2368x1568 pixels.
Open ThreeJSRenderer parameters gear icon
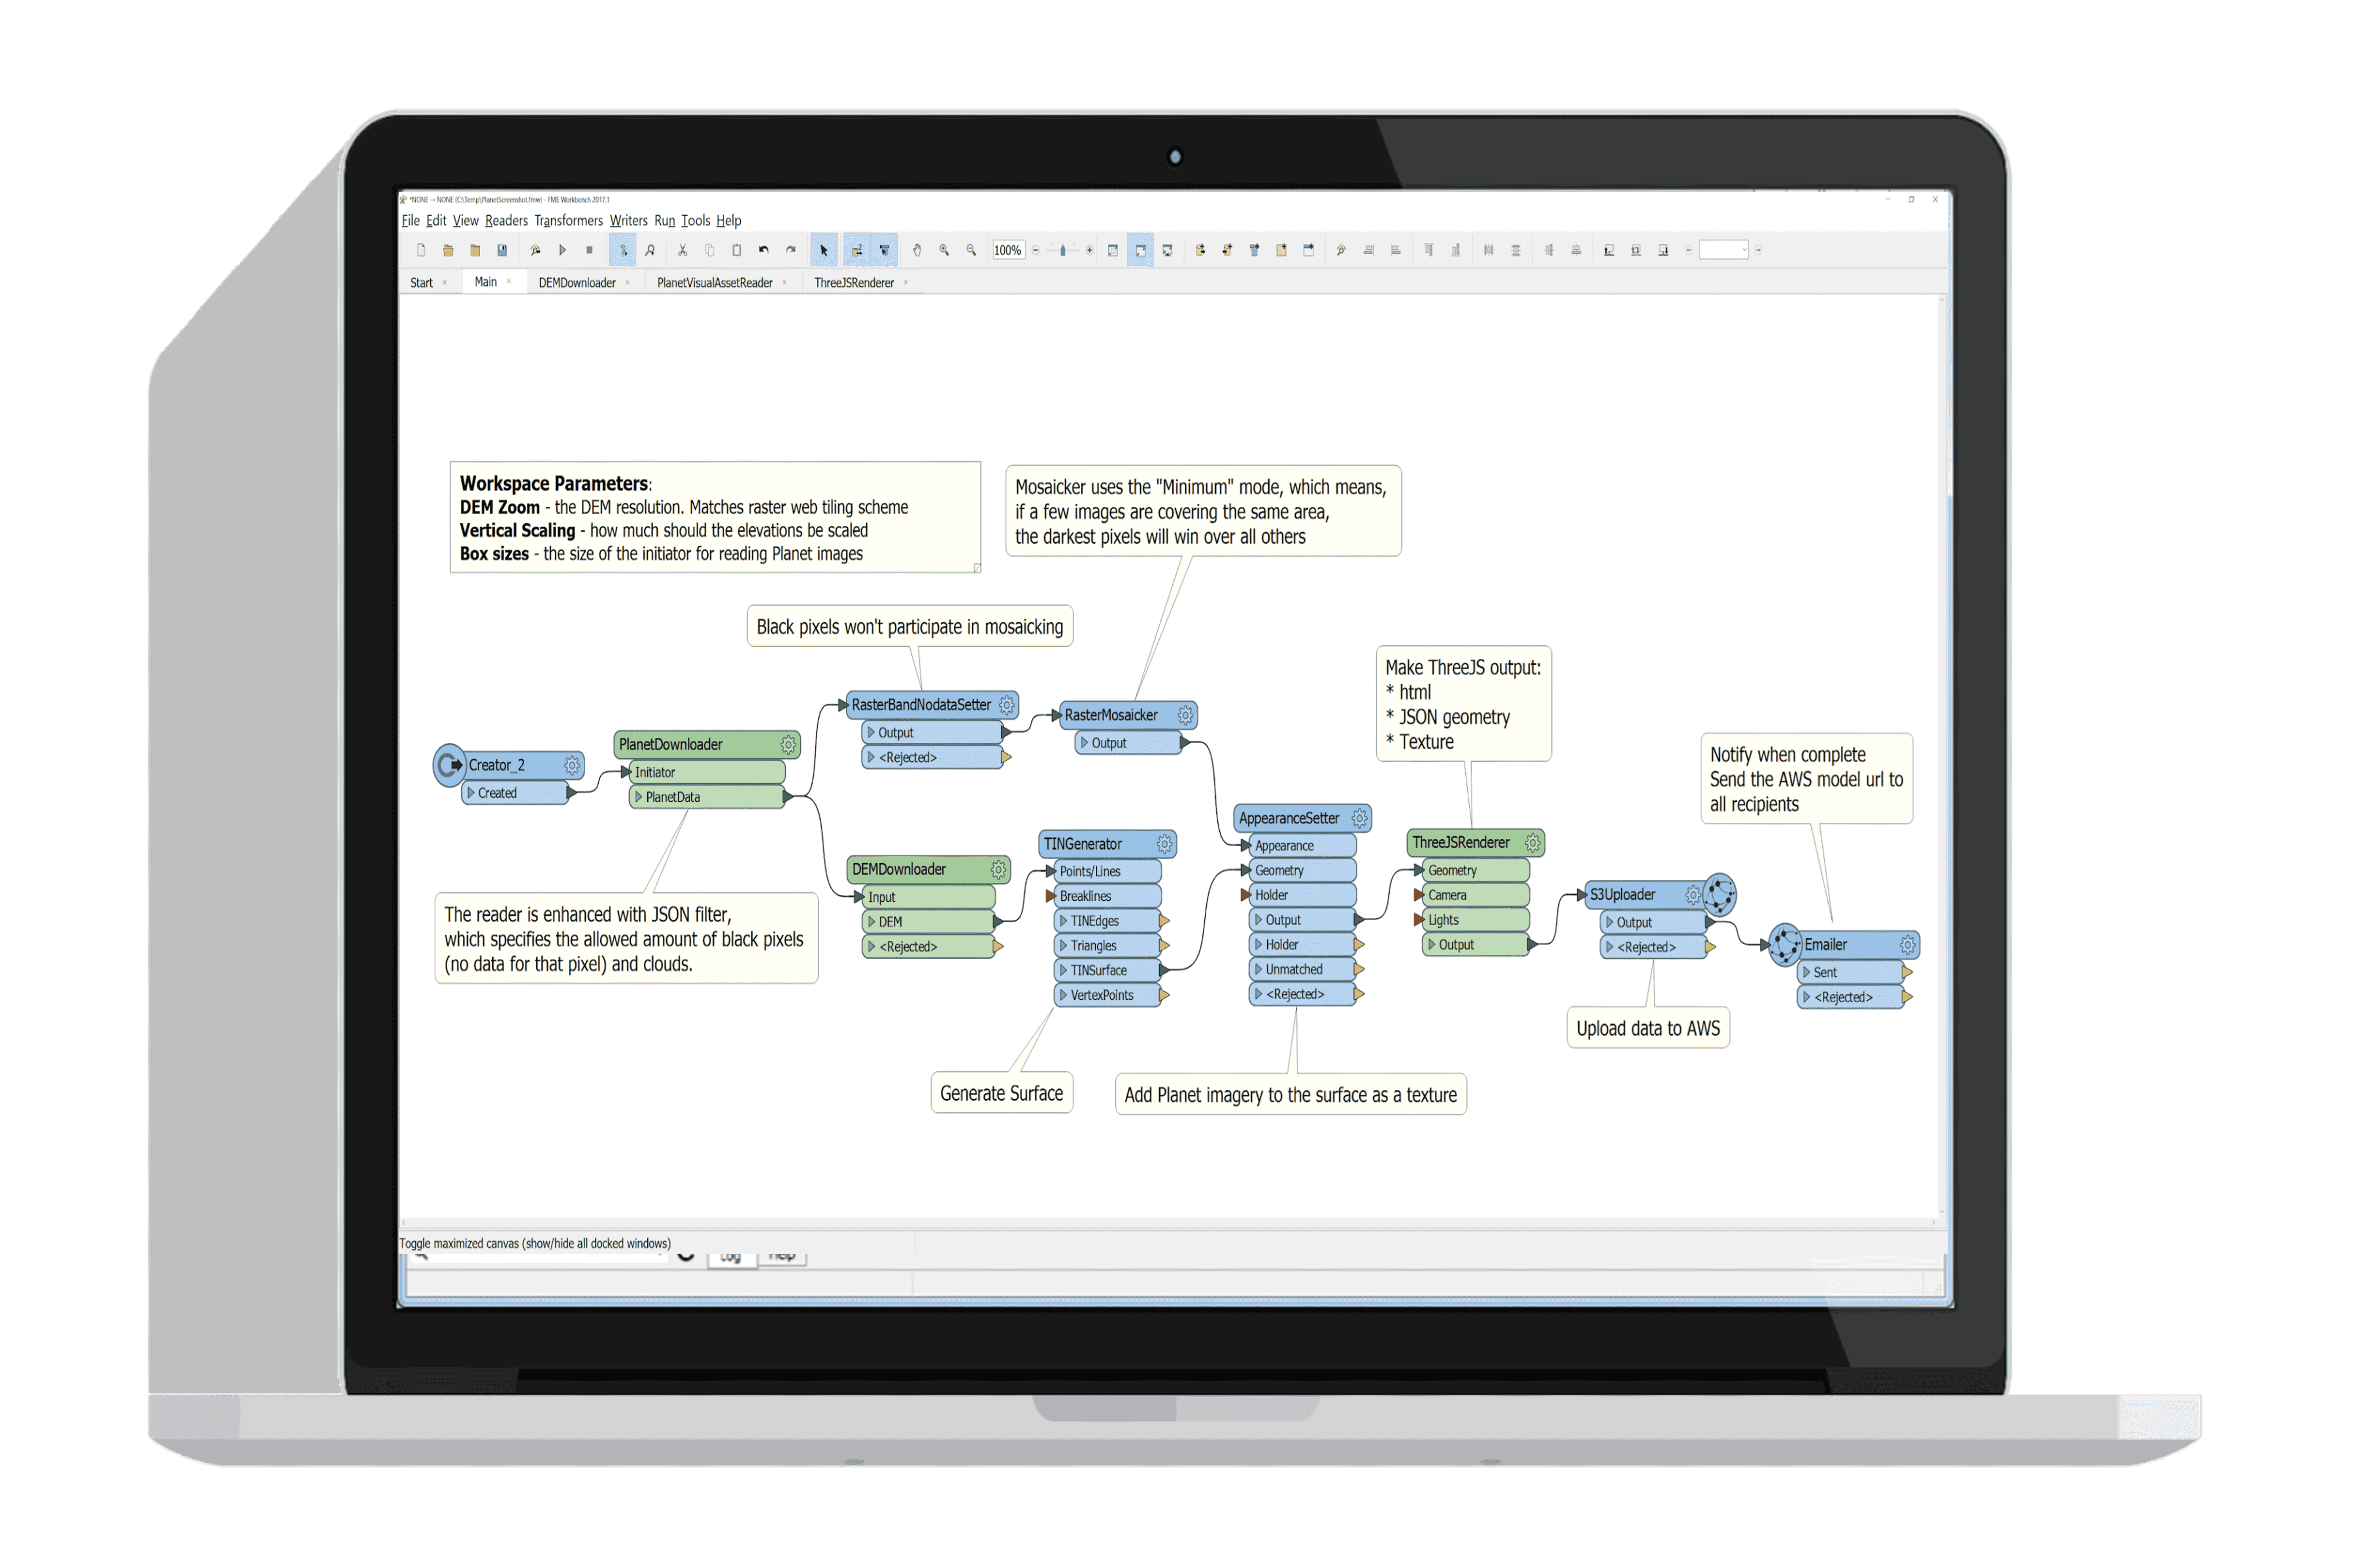(x=1532, y=843)
